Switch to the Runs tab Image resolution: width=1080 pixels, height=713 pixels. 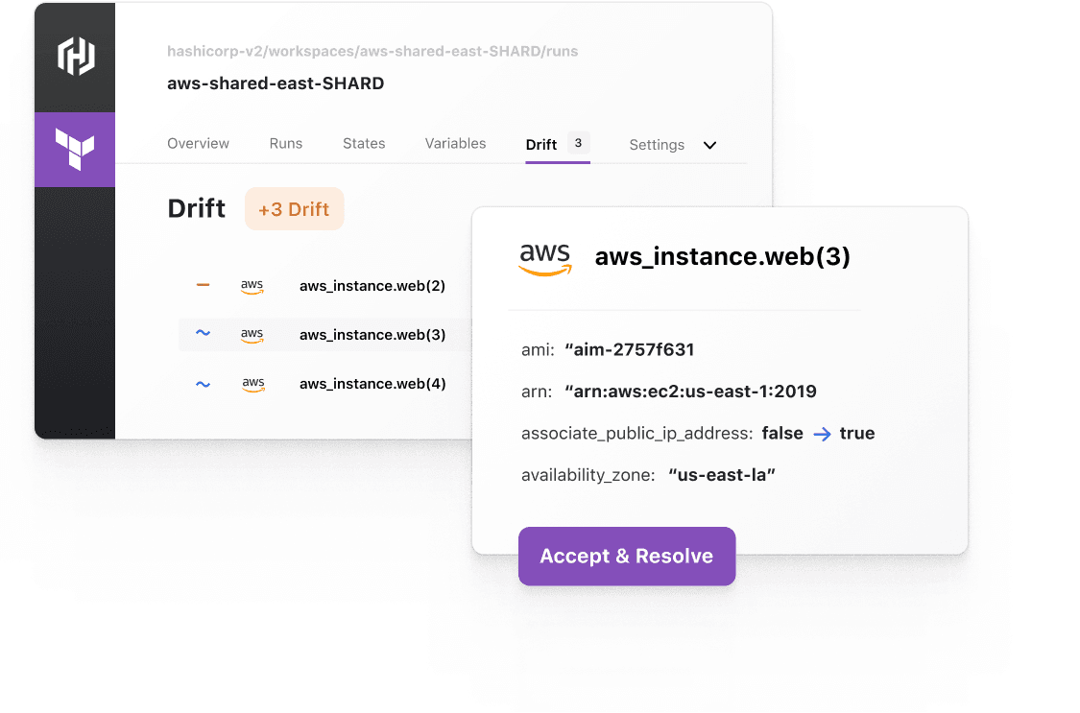coord(286,144)
